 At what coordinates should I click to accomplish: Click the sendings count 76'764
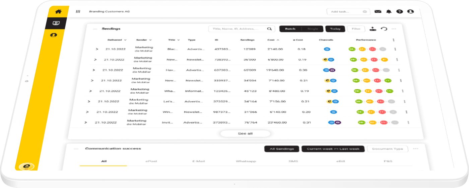[251, 122]
